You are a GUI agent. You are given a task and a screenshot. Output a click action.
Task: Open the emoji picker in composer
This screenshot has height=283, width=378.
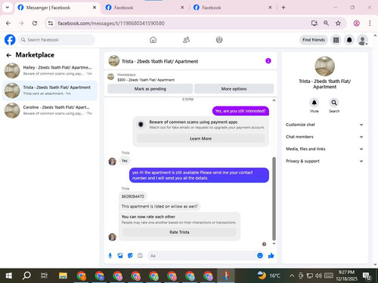[260, 256]
